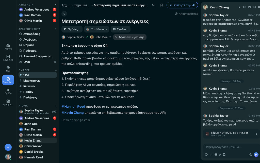The height and width of the screenshot is (163, 260).
Task: Toggle John Doe's pending approval circle
Action: pos(110,37)
